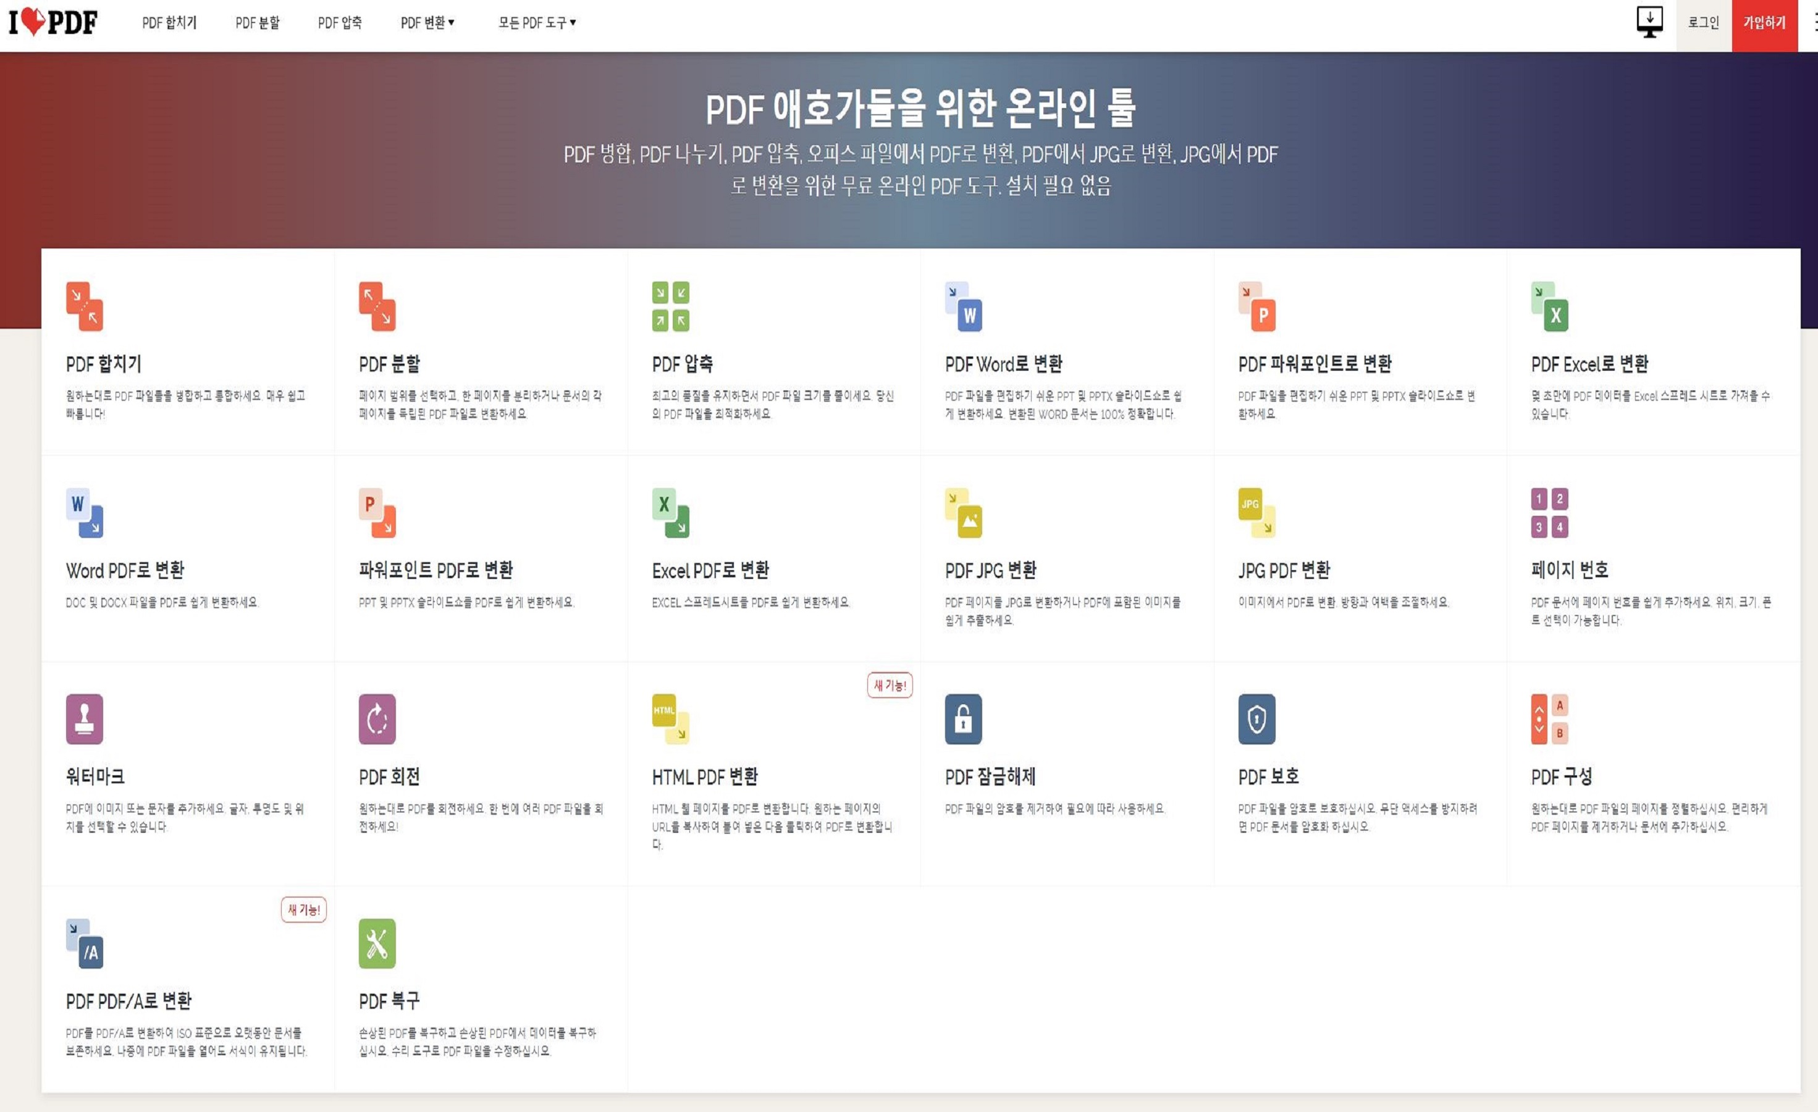Click the 로그인 login button
This screenshot has height=1112, width=1818.
(1703, 23)
